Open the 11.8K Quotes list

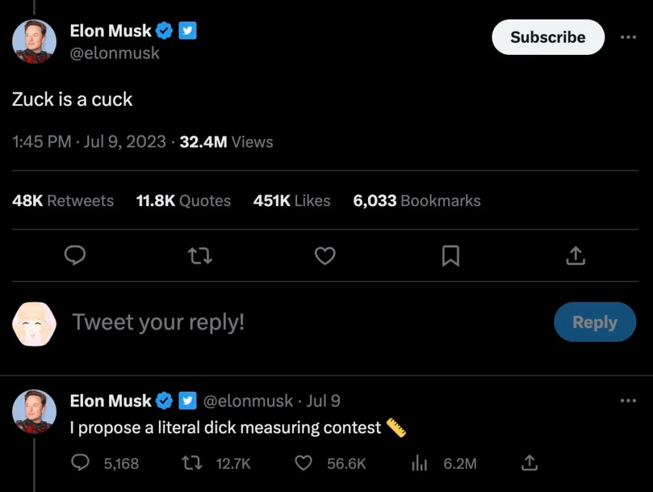pos(183,200)
